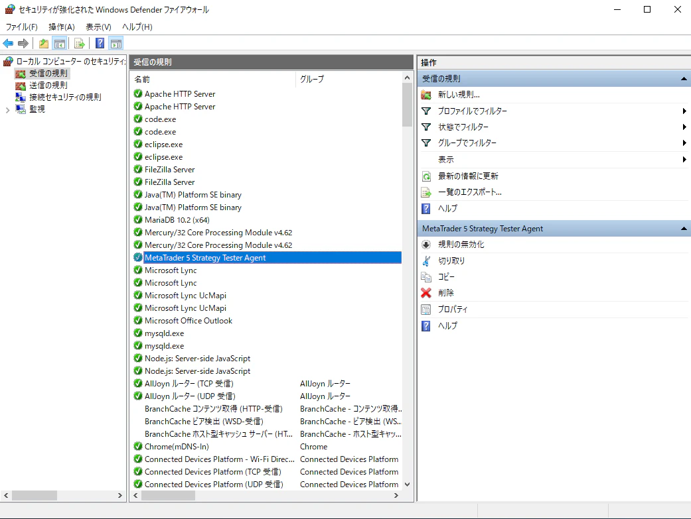Click the 規則の無効化 down-arrow icon
The width and height of the screenshot is (691, 519).
(426, 245)
